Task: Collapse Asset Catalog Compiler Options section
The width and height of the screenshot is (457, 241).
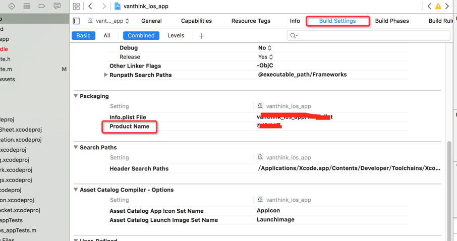Action: 76,190
